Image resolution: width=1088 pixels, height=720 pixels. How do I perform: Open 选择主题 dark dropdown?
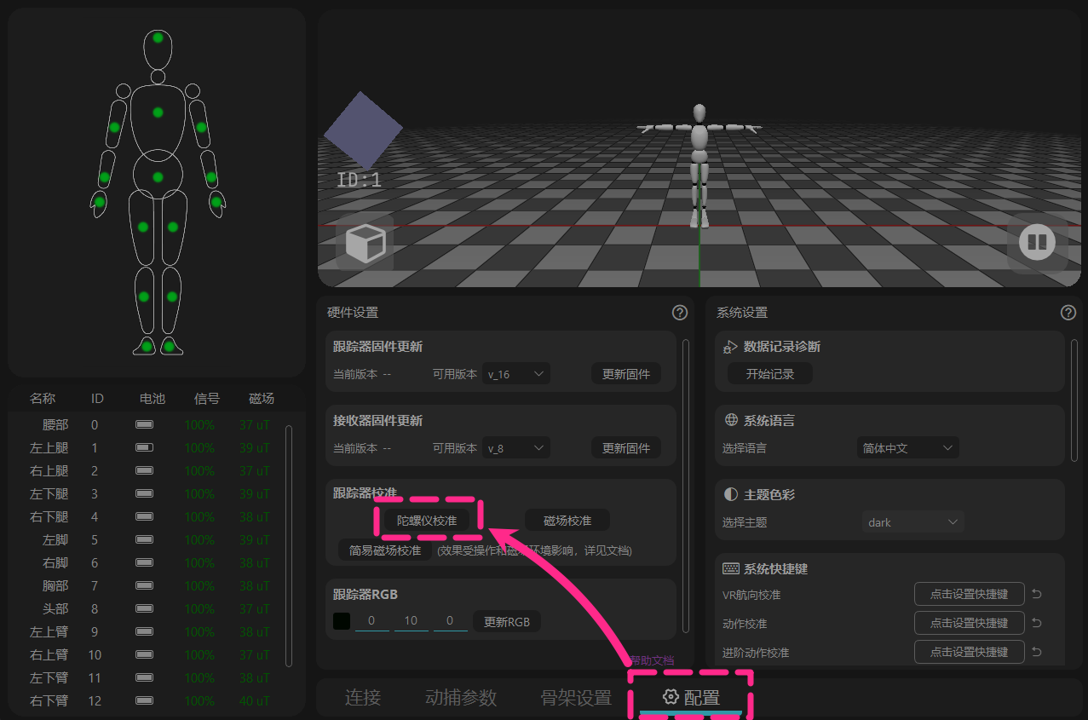pyautogui.click(x=913, y=521)
